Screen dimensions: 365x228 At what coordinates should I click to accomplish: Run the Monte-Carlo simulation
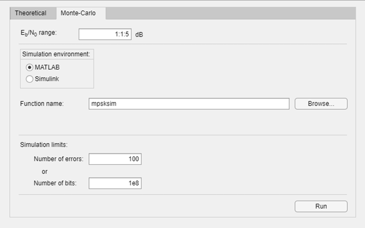click(x=321, y=206)
